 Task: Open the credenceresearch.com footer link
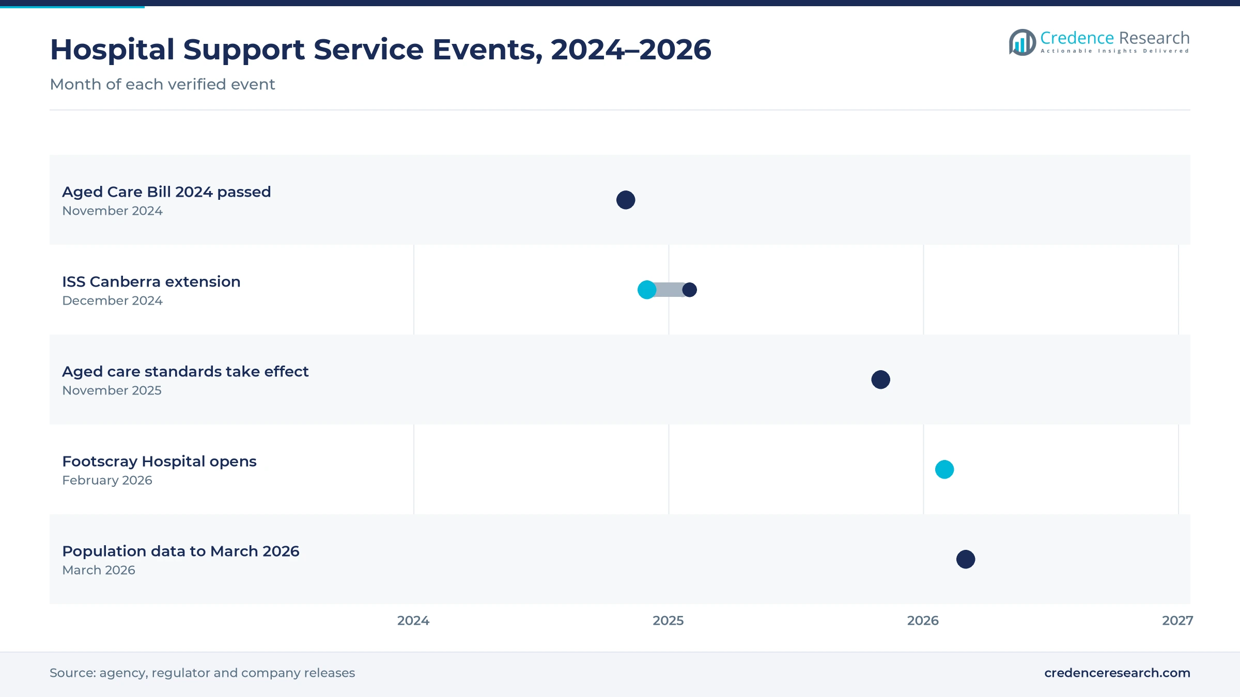[1117, 673]
